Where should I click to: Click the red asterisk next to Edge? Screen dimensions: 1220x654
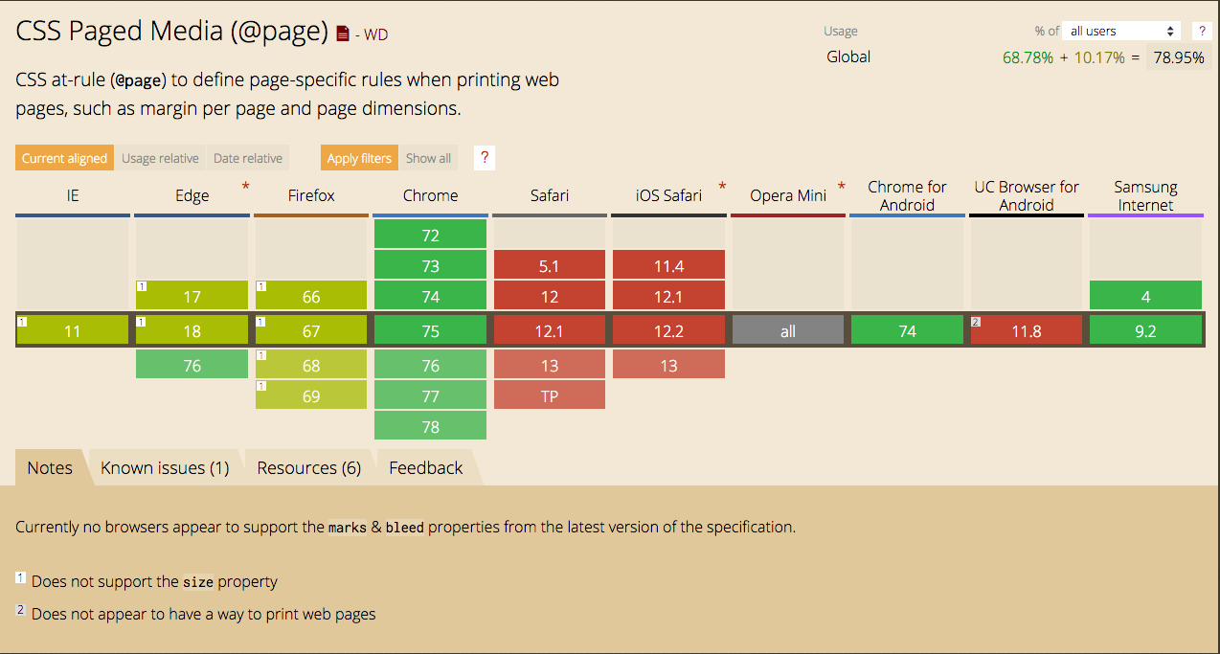click(x=246, y=186)
